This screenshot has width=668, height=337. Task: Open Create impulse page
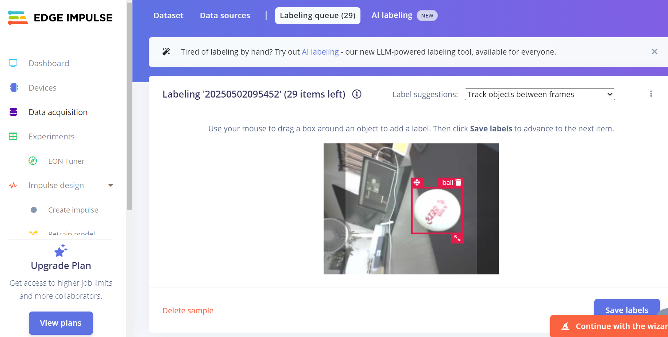click(x=73, y=210)
